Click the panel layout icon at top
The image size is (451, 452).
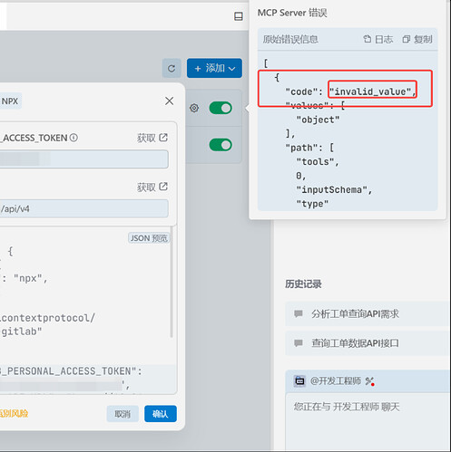pyautogui.click(x=239, y=16)
